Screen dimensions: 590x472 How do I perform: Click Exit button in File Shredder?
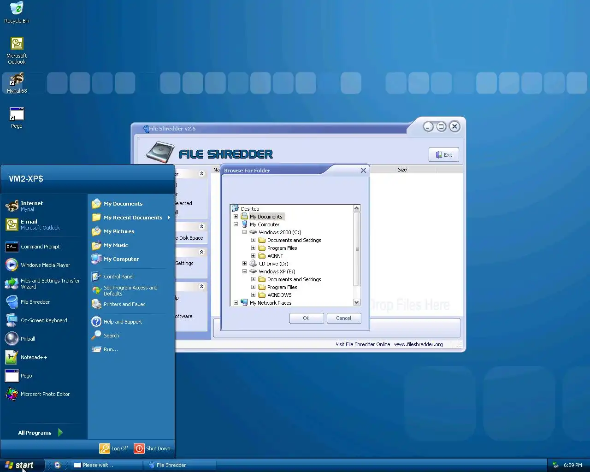444,155
